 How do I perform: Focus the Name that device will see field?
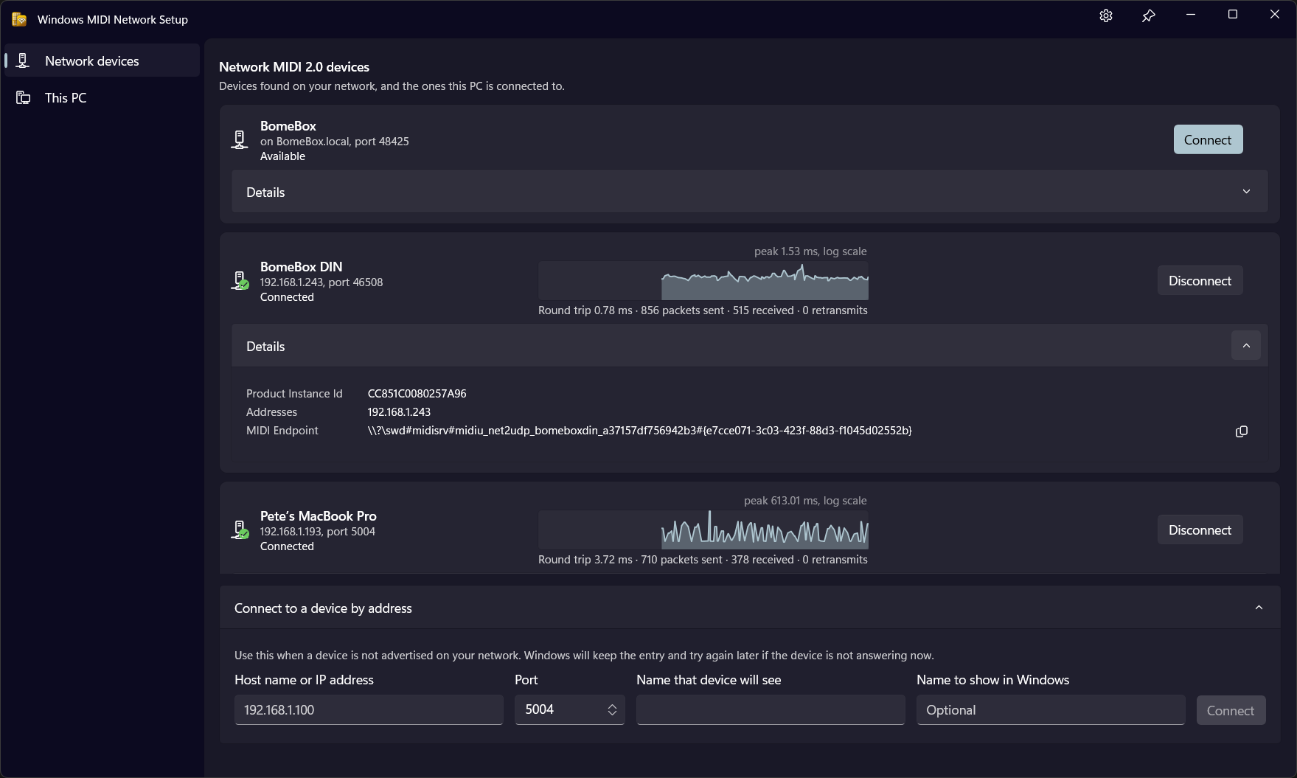tap(771, 709)
